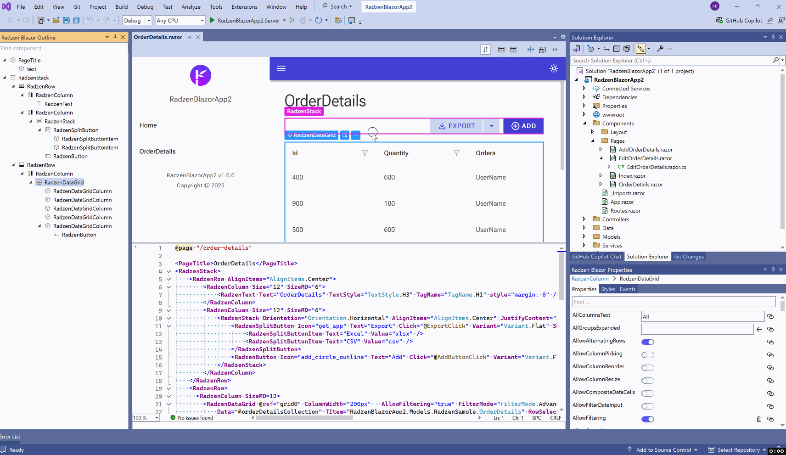This screenshot has width=786, height=455.
Task: Click the binding icon next to AllColumnsText
Action: pyautogui.click(x=770, y=316)
